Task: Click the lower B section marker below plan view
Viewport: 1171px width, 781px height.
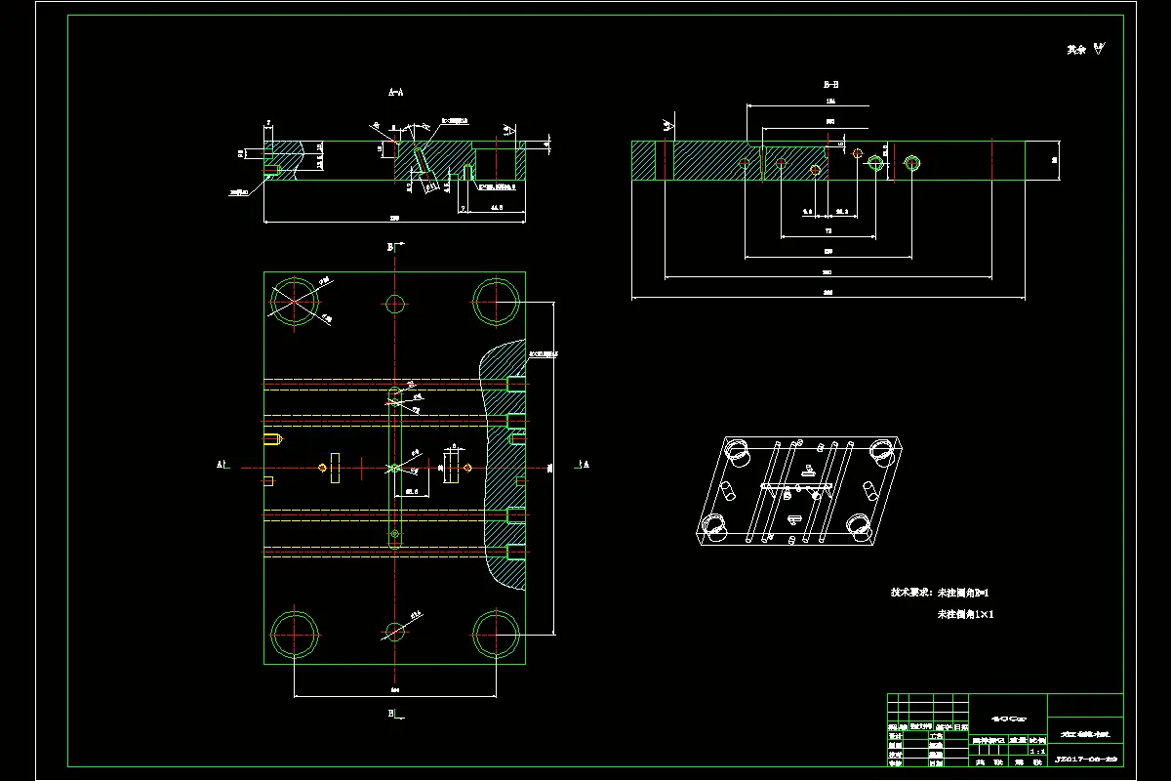Action: click(x=393, y=714)
